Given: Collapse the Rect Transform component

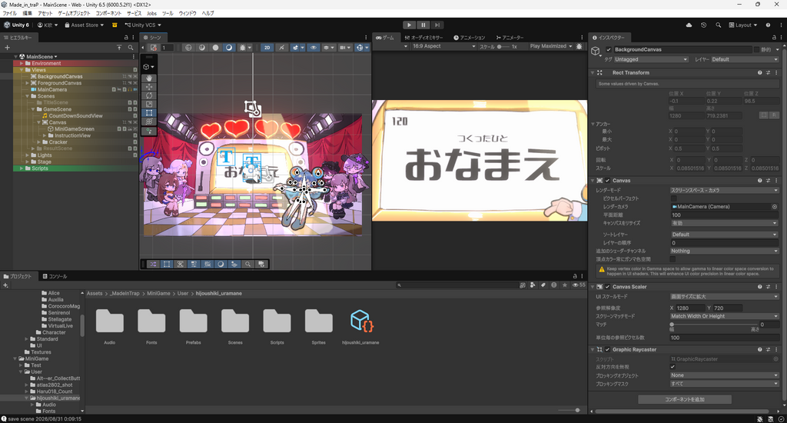Looking at the screenshot, I should click(x=593, y=73).
